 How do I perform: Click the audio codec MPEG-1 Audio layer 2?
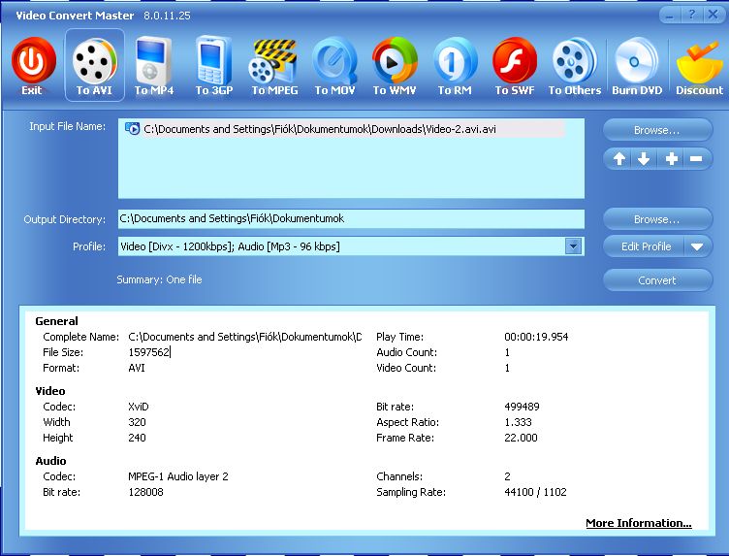coord(178,476)
